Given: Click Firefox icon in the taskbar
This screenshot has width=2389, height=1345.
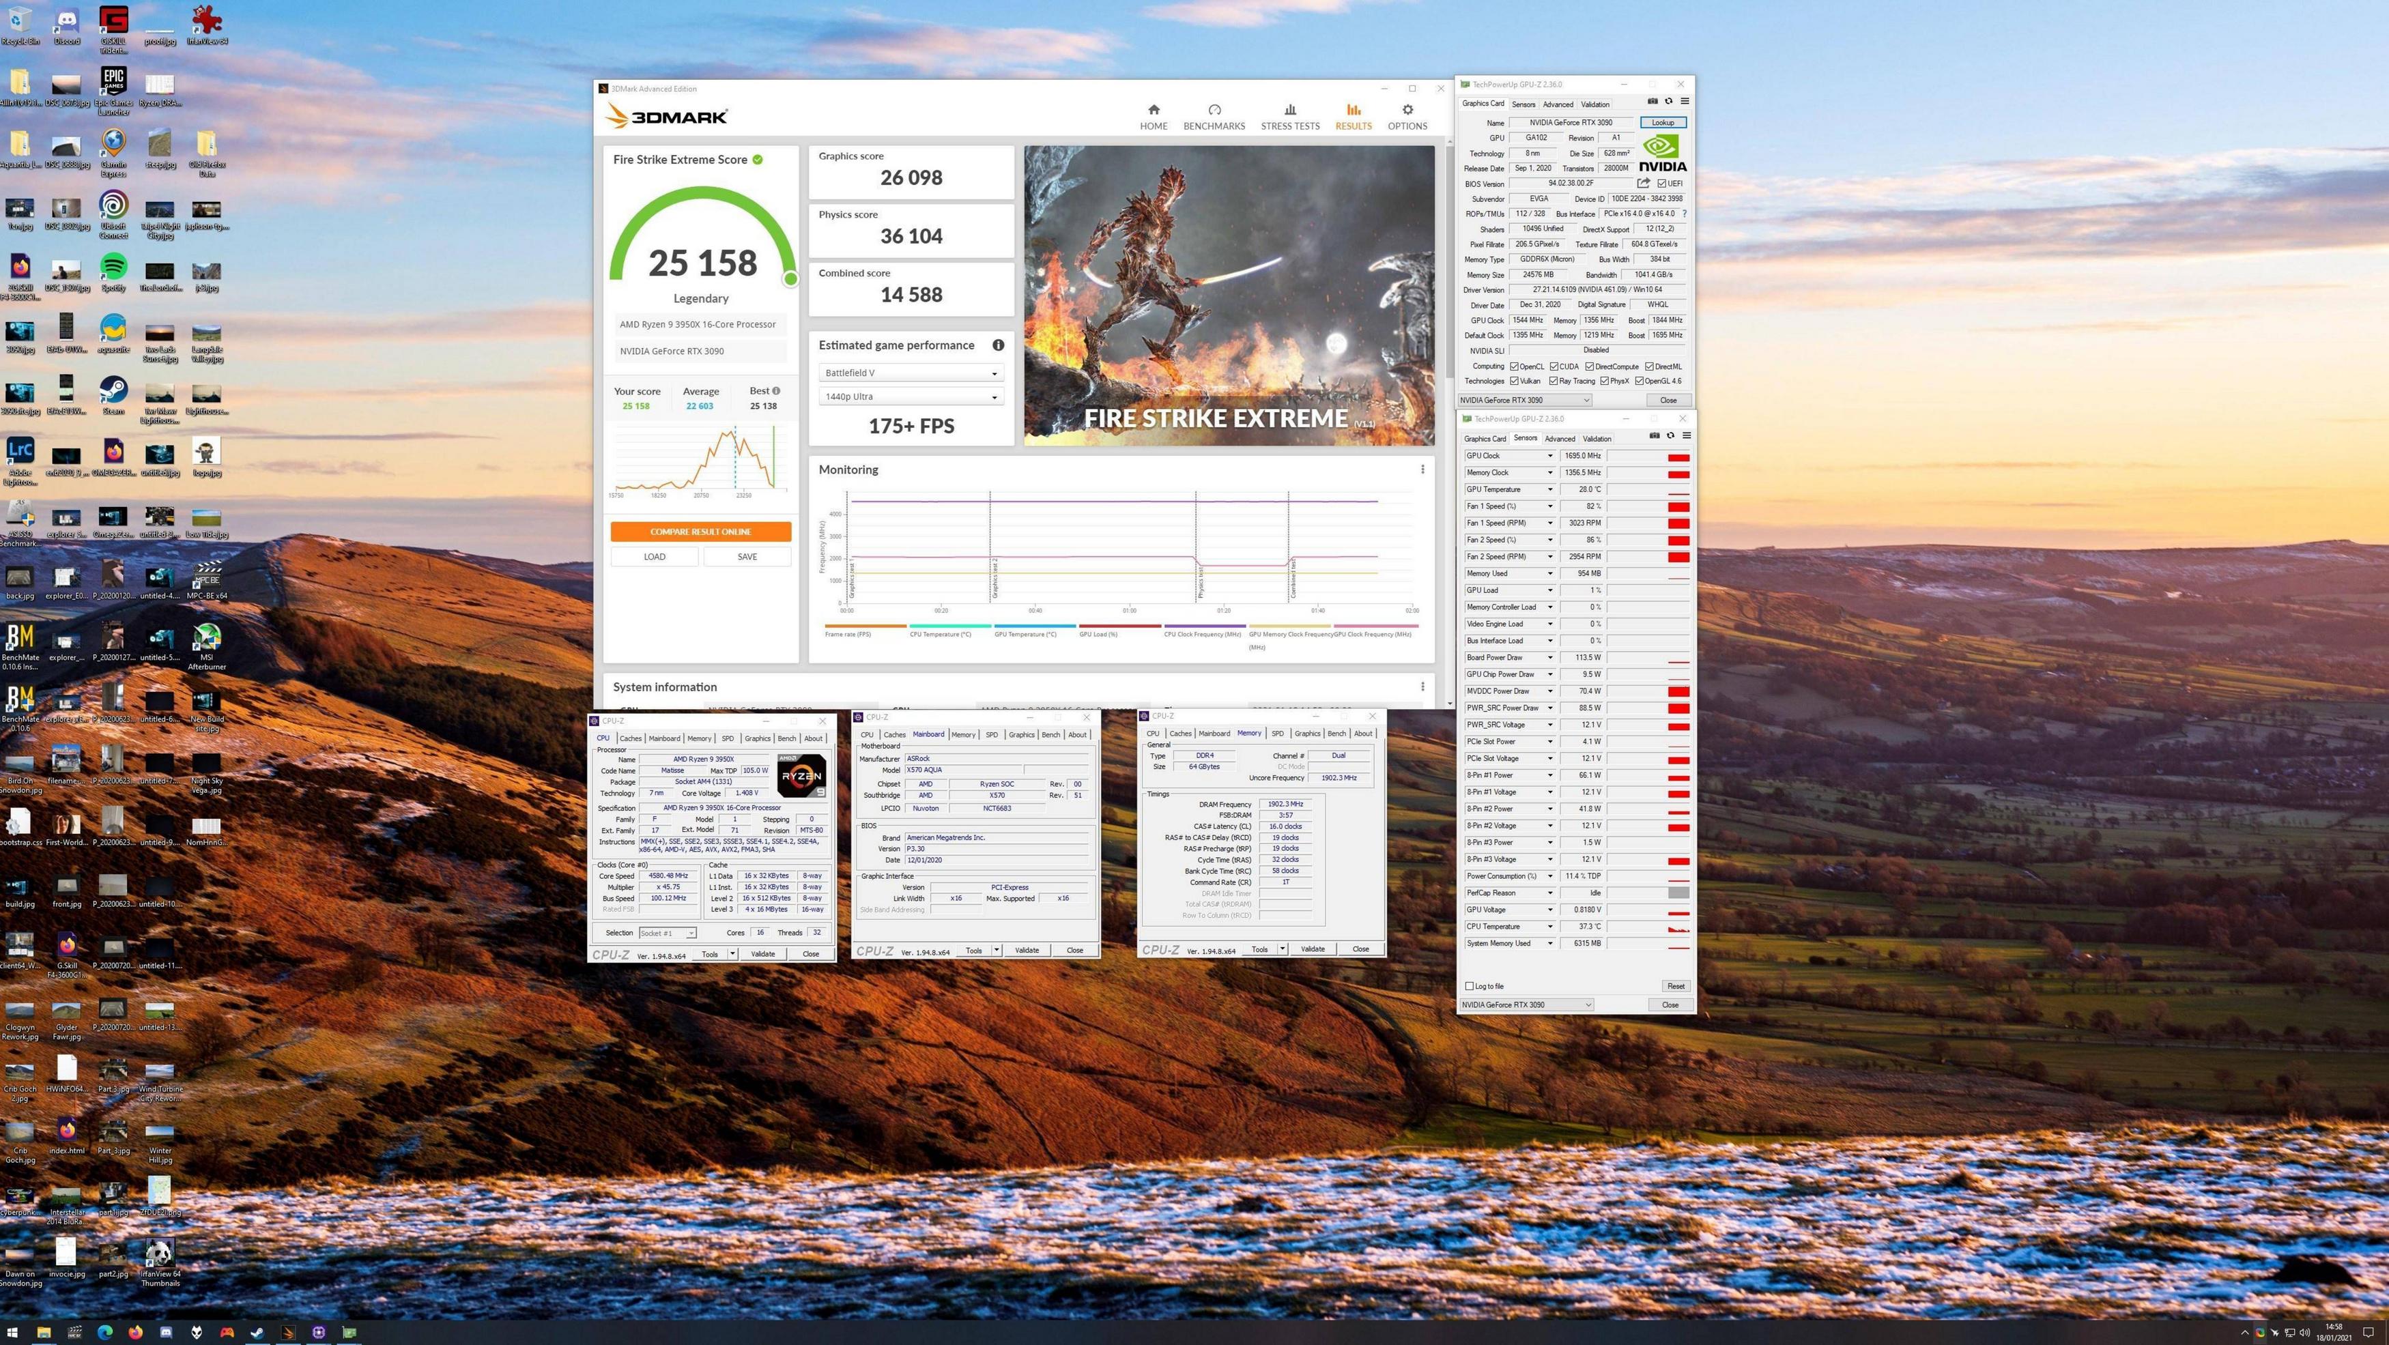Looking at the screenshot, I should click(x=135, y=1332).
